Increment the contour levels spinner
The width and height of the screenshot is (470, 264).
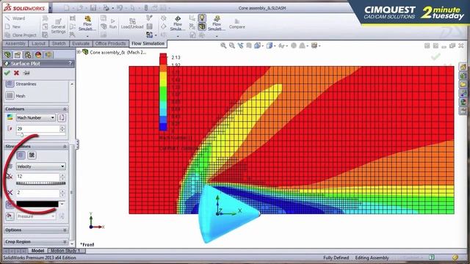62,127
